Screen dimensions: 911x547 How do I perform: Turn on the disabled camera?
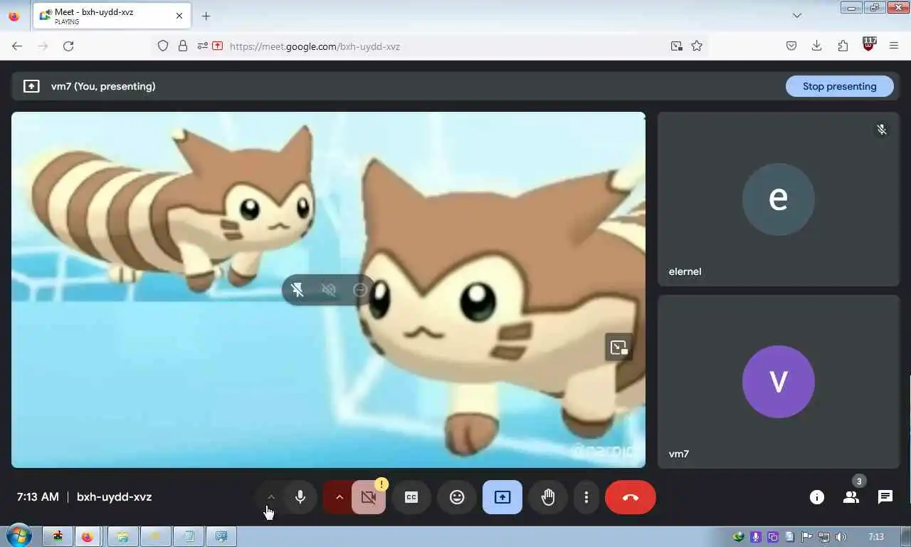tap(369, 497)
